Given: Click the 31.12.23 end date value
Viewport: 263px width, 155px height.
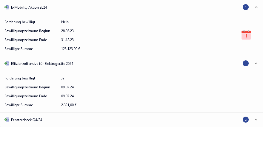Looking at the screenshot, I should 67,40.
